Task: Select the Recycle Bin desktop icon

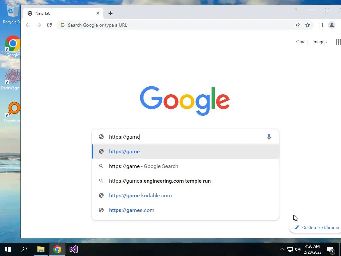Action: click(x=12, y=13)
